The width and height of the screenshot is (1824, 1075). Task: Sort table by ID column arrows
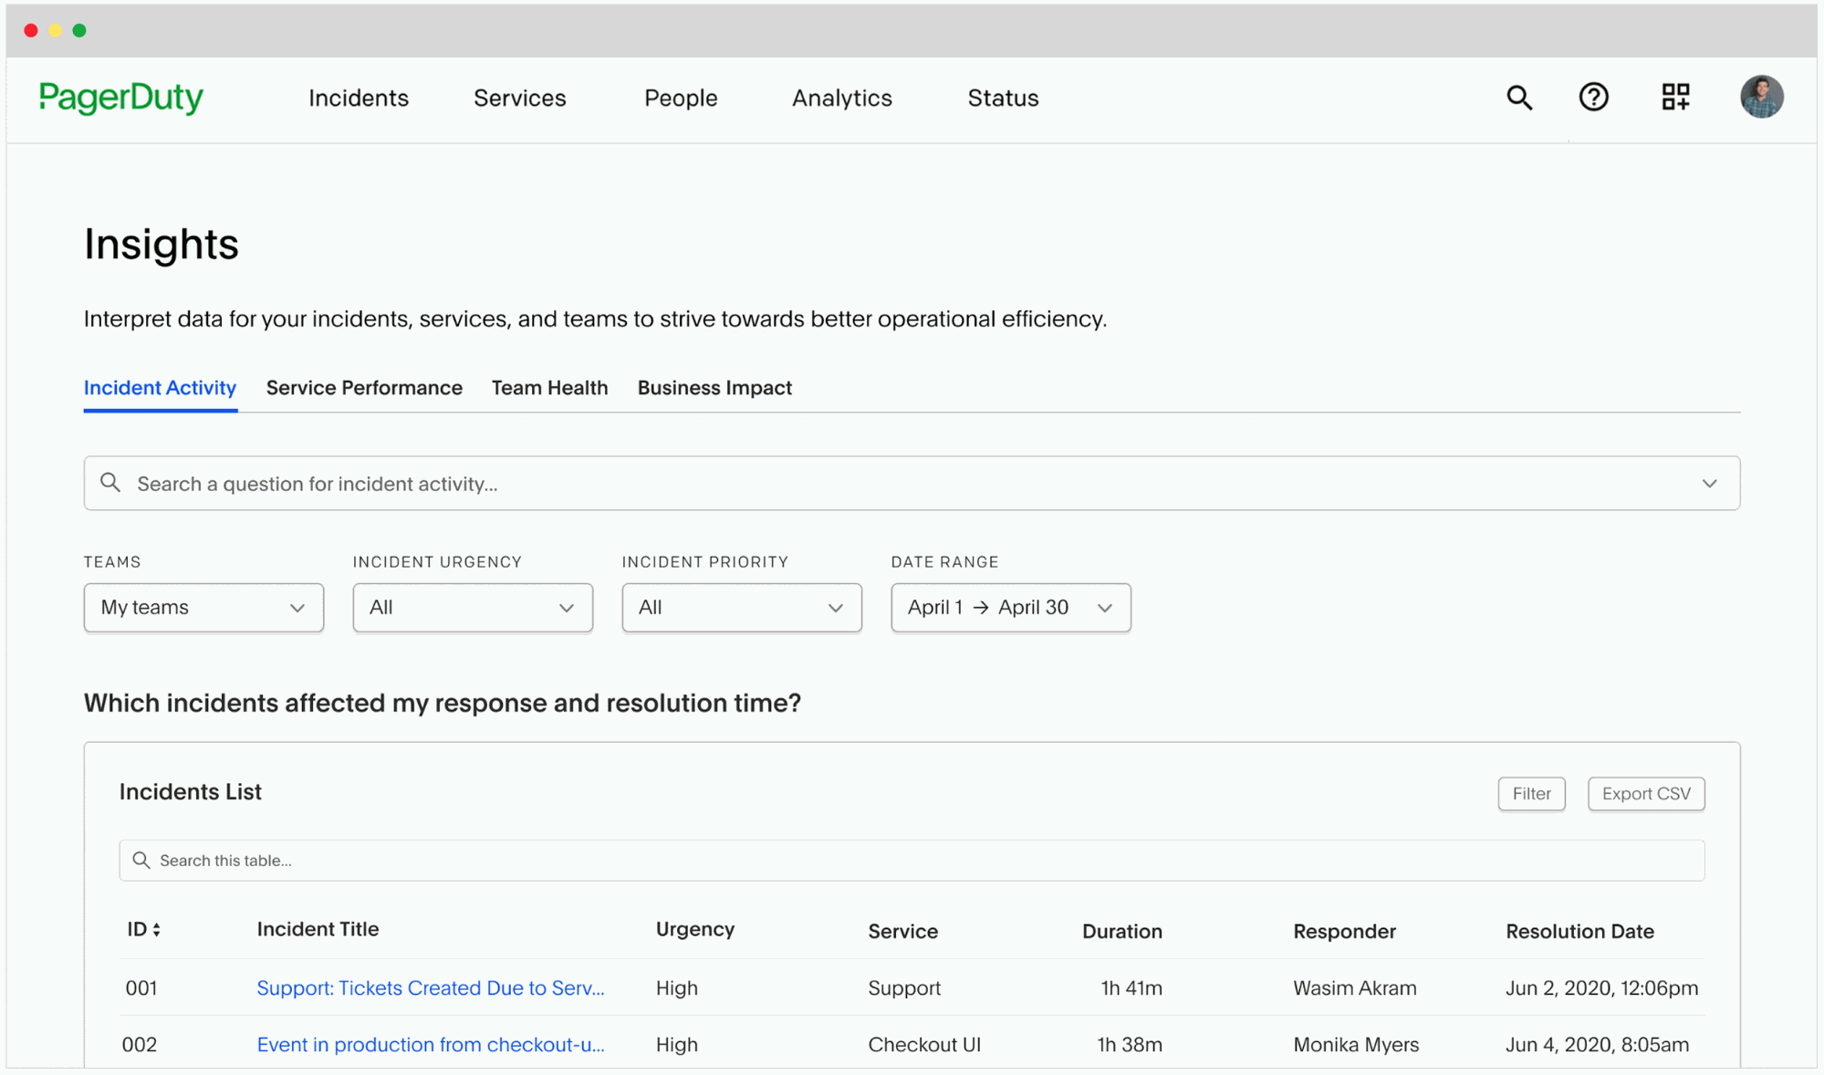tap(157, 930)
